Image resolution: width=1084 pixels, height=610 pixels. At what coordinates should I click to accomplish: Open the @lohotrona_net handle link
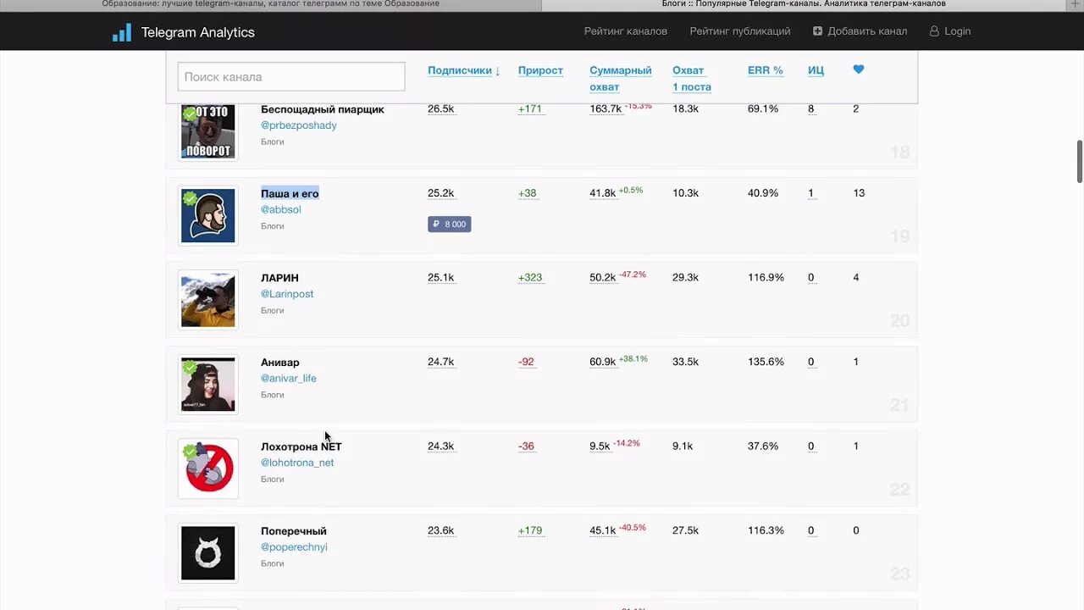pyautogui.click(x=297, y=463)
